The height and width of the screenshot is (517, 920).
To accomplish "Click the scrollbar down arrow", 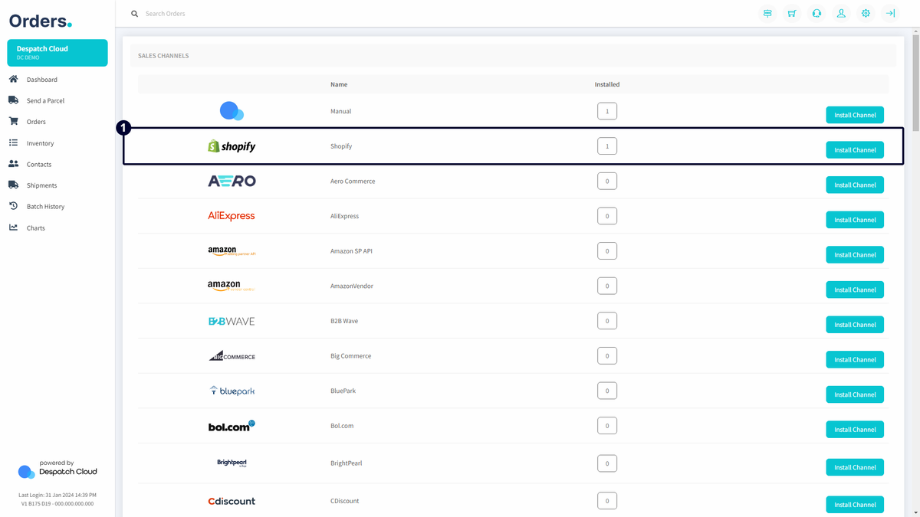I will click(915, 512).
